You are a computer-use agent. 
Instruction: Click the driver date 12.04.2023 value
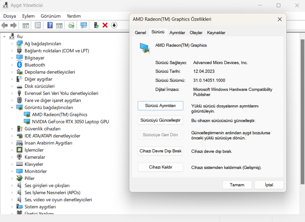pos(204,71)
